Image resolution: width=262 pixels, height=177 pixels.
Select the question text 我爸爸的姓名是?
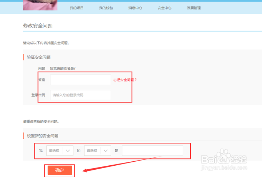pos(63,68)
